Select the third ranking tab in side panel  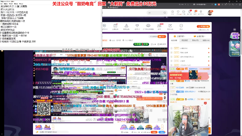[195, 40]
